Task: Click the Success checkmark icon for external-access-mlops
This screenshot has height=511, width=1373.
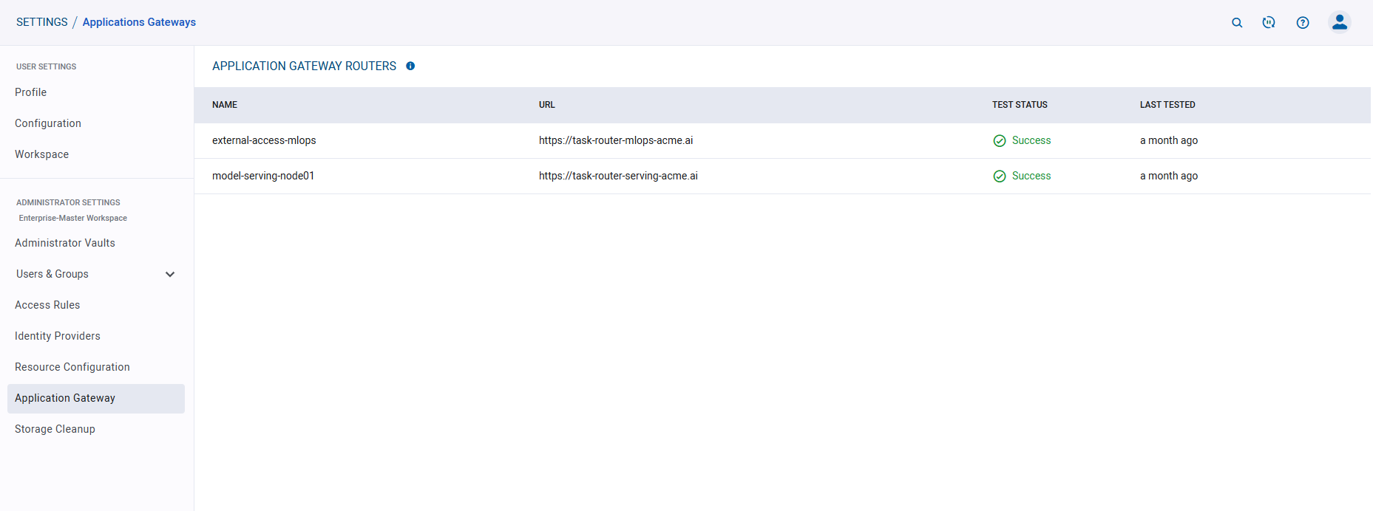Action: pos(999,141)
